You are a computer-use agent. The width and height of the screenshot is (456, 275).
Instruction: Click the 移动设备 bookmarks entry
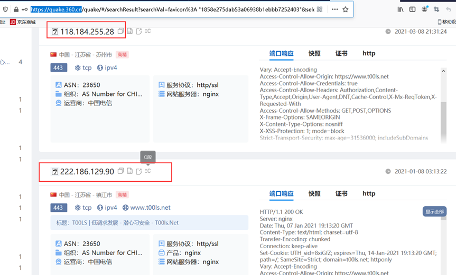point(446,22)
